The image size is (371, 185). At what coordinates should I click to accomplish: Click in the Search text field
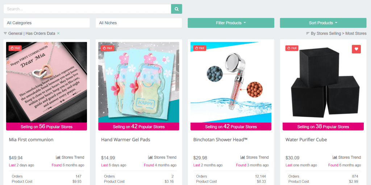87,9
